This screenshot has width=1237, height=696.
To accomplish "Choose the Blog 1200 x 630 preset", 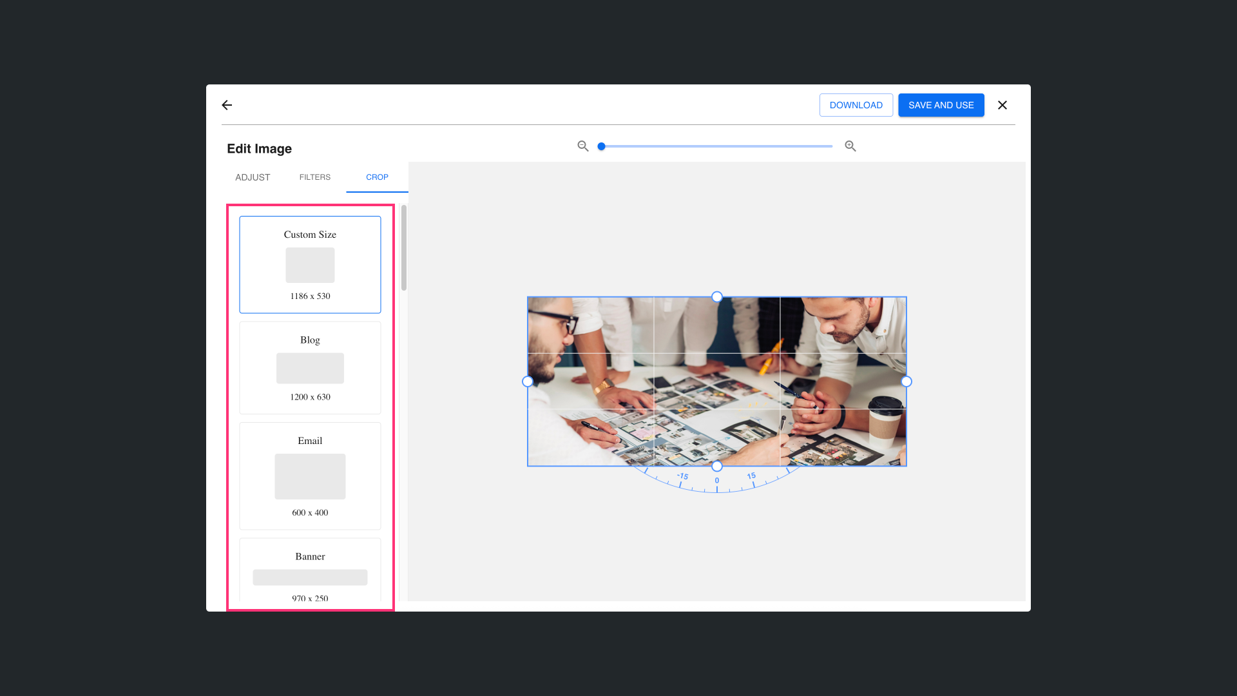I will pos(310,368).
